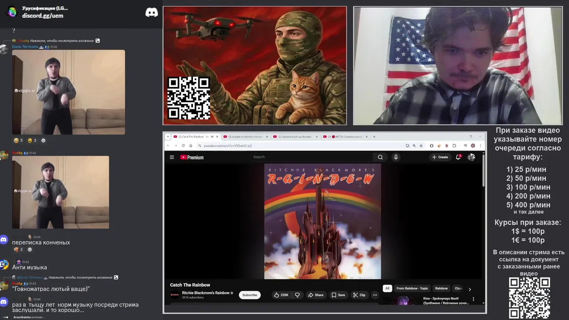Click the Create button

click(x=440, y=157)
